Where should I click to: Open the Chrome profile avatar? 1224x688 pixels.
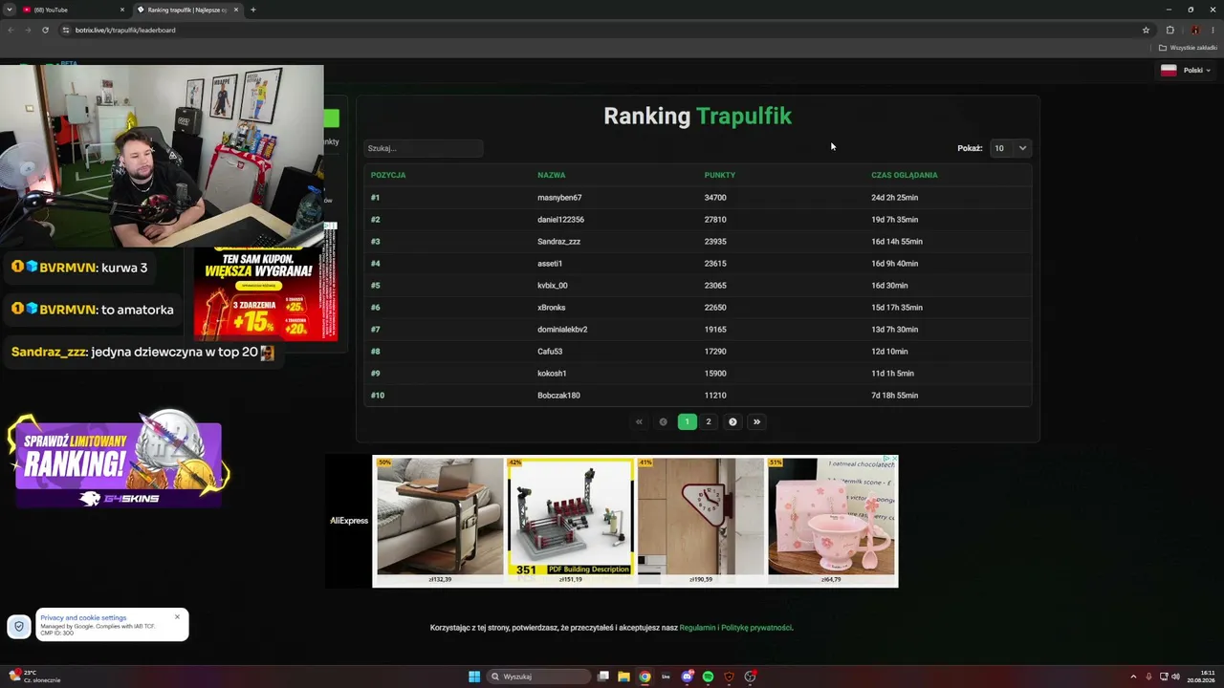pyautogui.click(x=1194, y=30)
